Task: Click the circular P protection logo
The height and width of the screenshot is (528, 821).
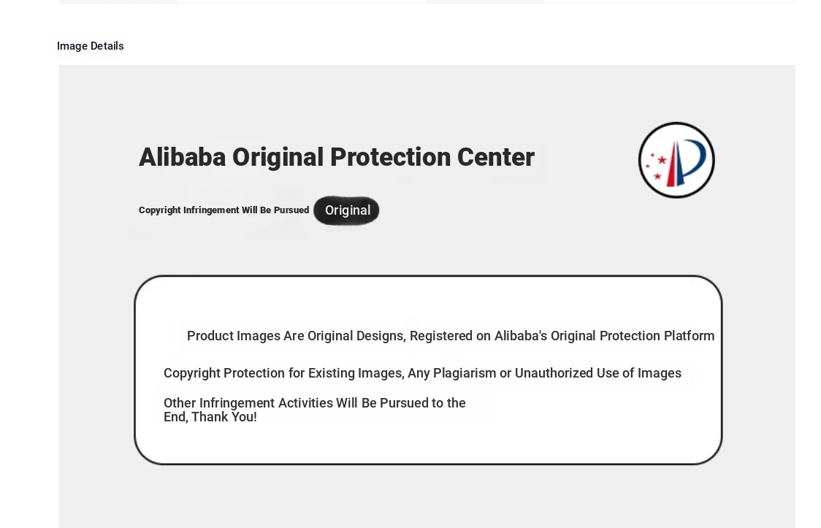Action: click(676, 160)
